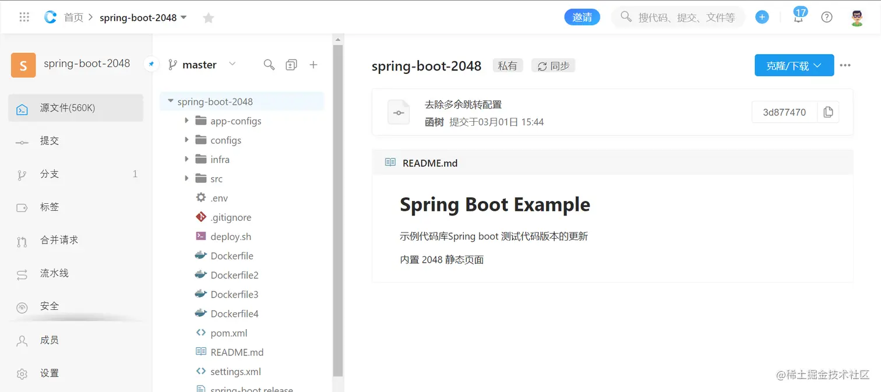Image resolution: width=881 pixels, height=392 pixels.
Task: Click the author name 函树
Action: (x=434, y=122)
